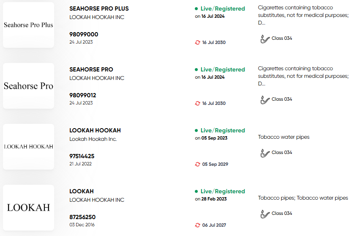This screenshot has height=236, width=355.
Task: Click the Class 034 pipe icon in LOOKAH row
Action: [265, 214]
